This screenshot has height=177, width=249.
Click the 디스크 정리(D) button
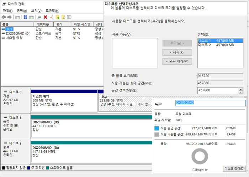pos(234,168)
